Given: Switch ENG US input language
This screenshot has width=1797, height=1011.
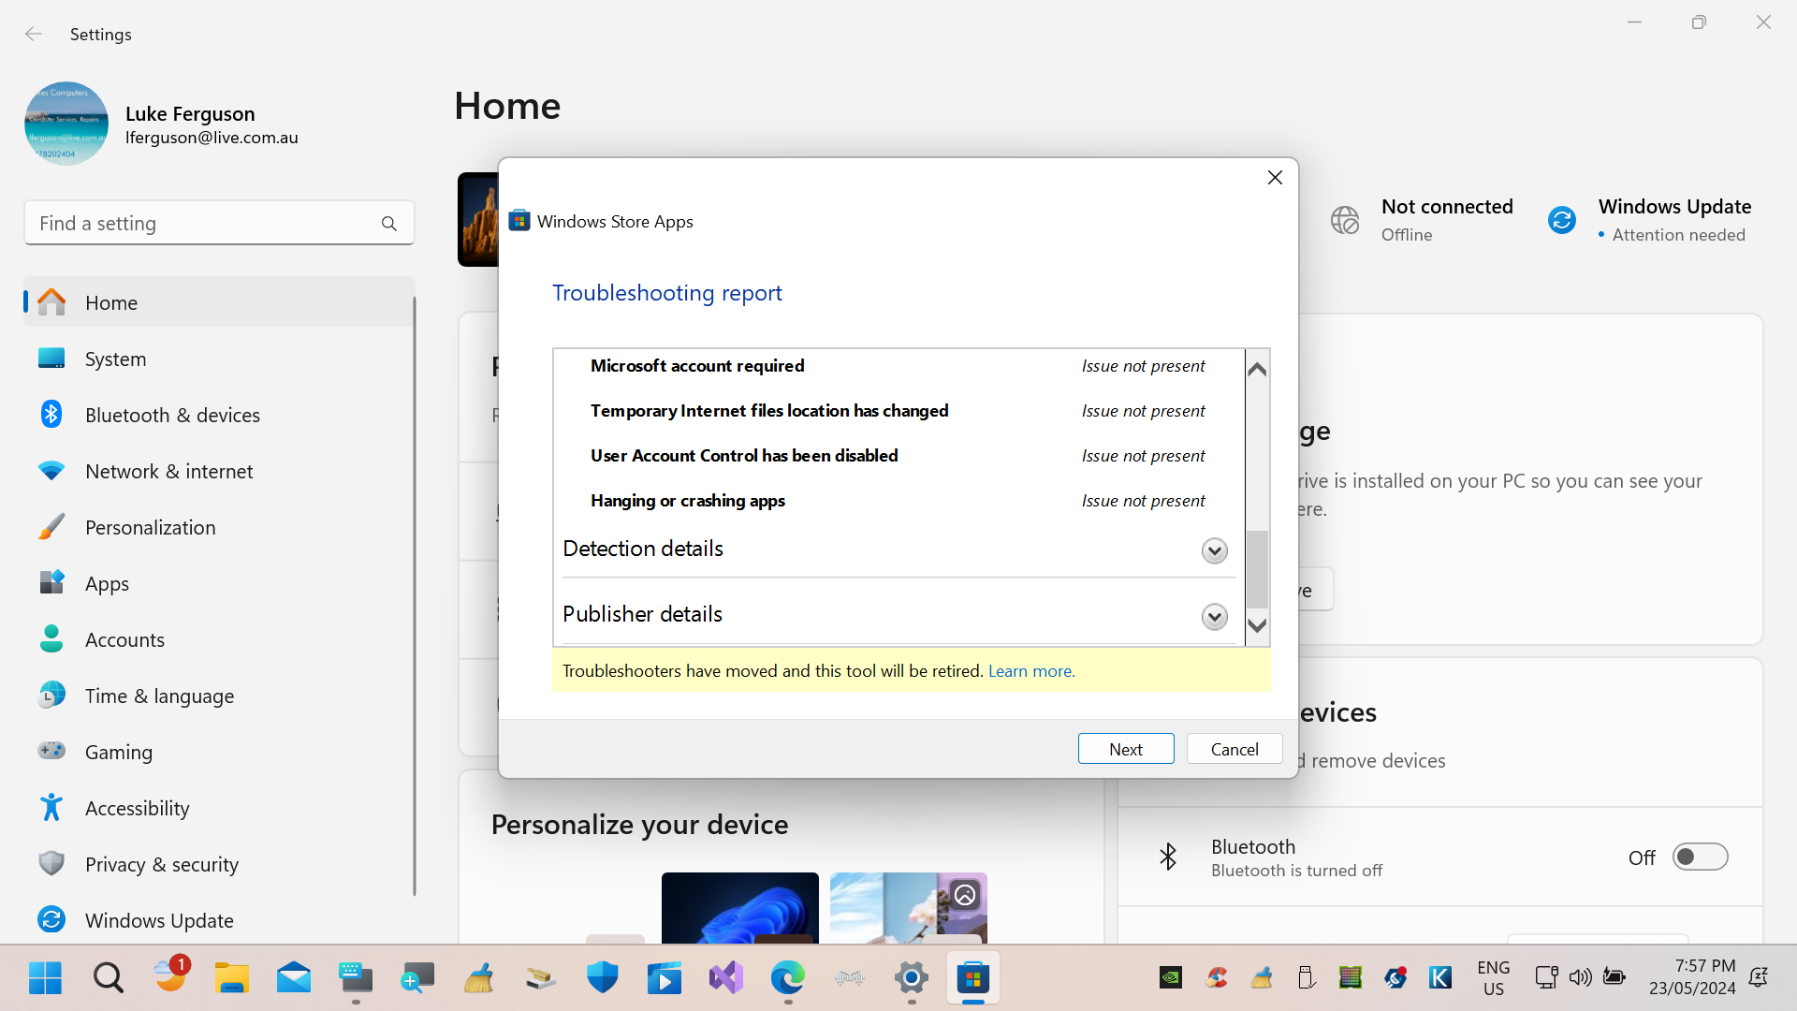Looking at the screenshot, I should [x=1493, y=978].
